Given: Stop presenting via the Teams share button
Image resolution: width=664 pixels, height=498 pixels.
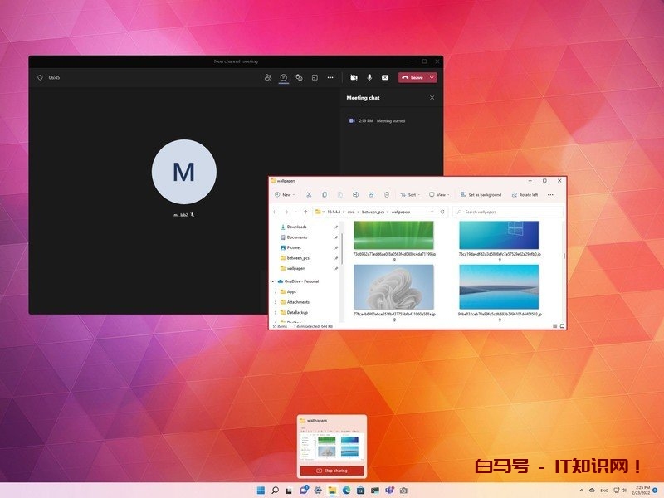Looking at the screenshot, I should click(385, 77).
